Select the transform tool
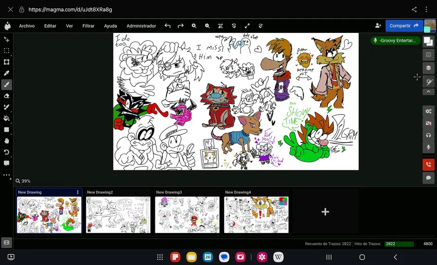 (7, 62)
